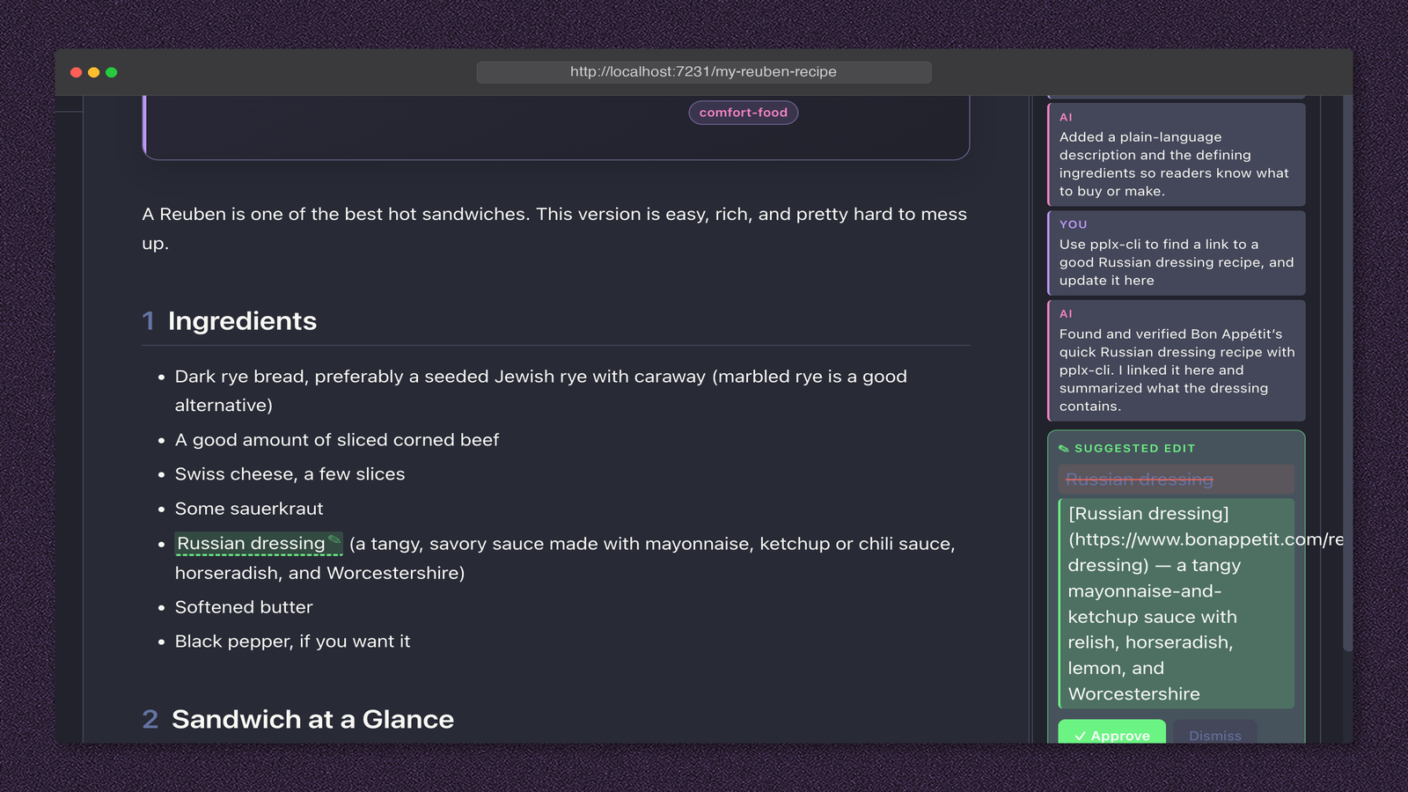The height and width of the screenshot is (792, 1408).
Task: Click the section number 1 beside Ingredients
Action: (148, 321)
